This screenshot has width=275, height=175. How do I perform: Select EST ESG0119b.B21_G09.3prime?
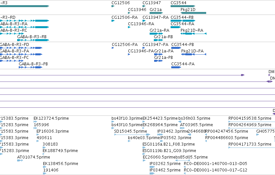click(x=169, y=151)
